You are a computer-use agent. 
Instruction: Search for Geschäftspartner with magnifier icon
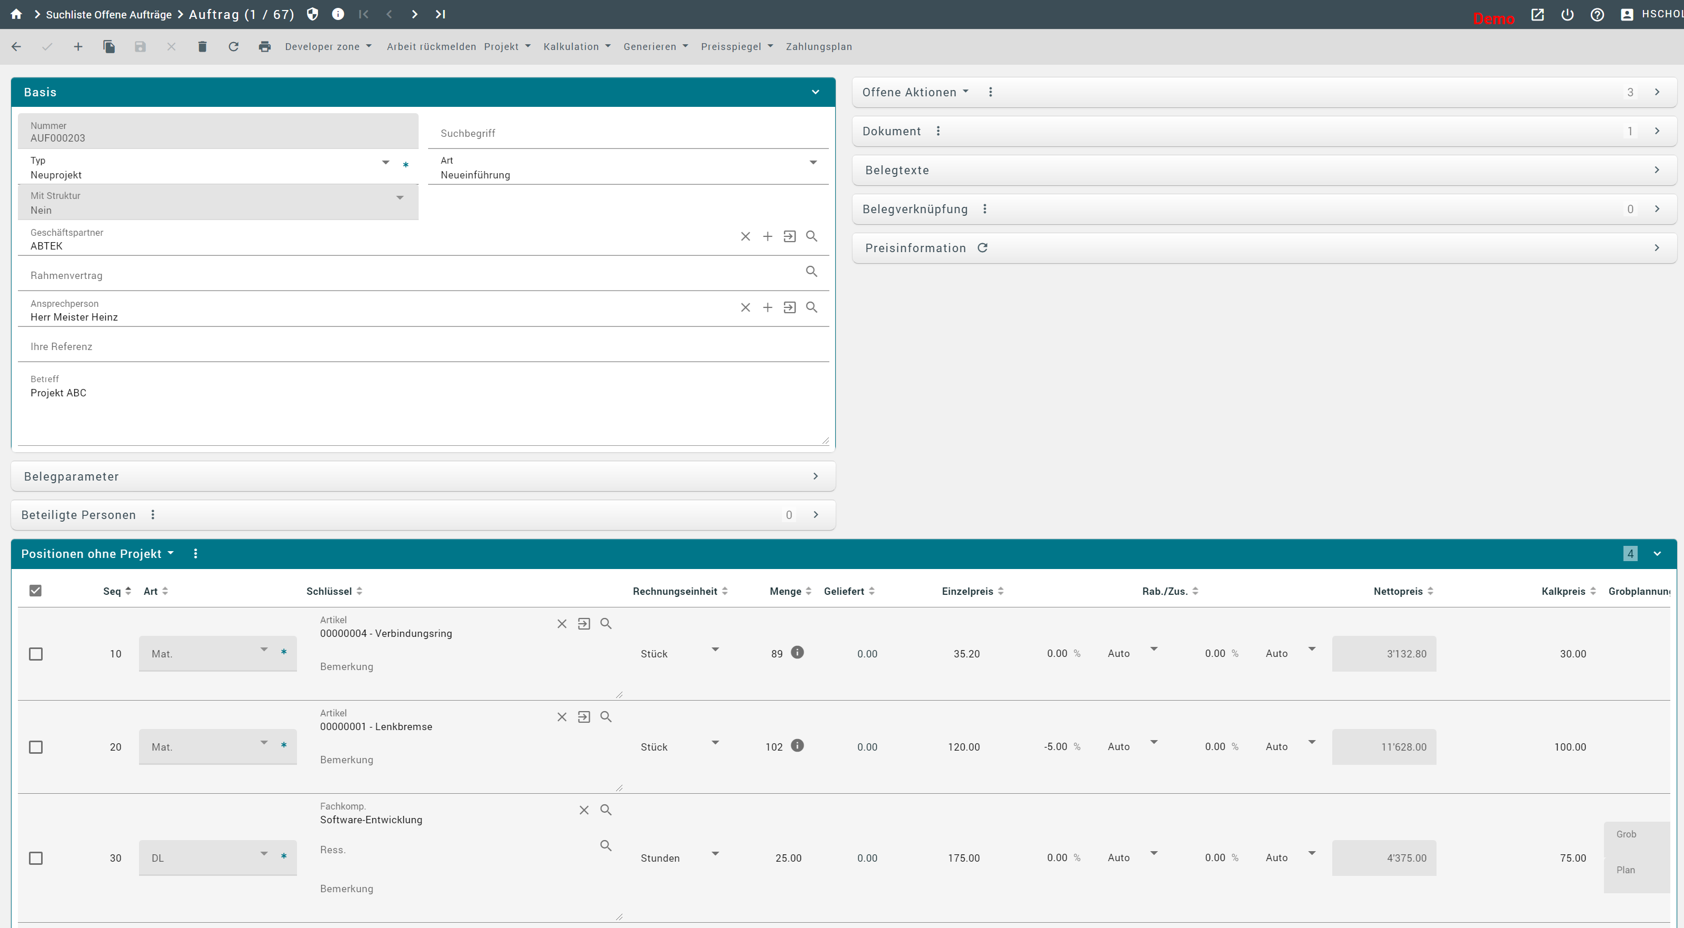[x=811, y=236]
